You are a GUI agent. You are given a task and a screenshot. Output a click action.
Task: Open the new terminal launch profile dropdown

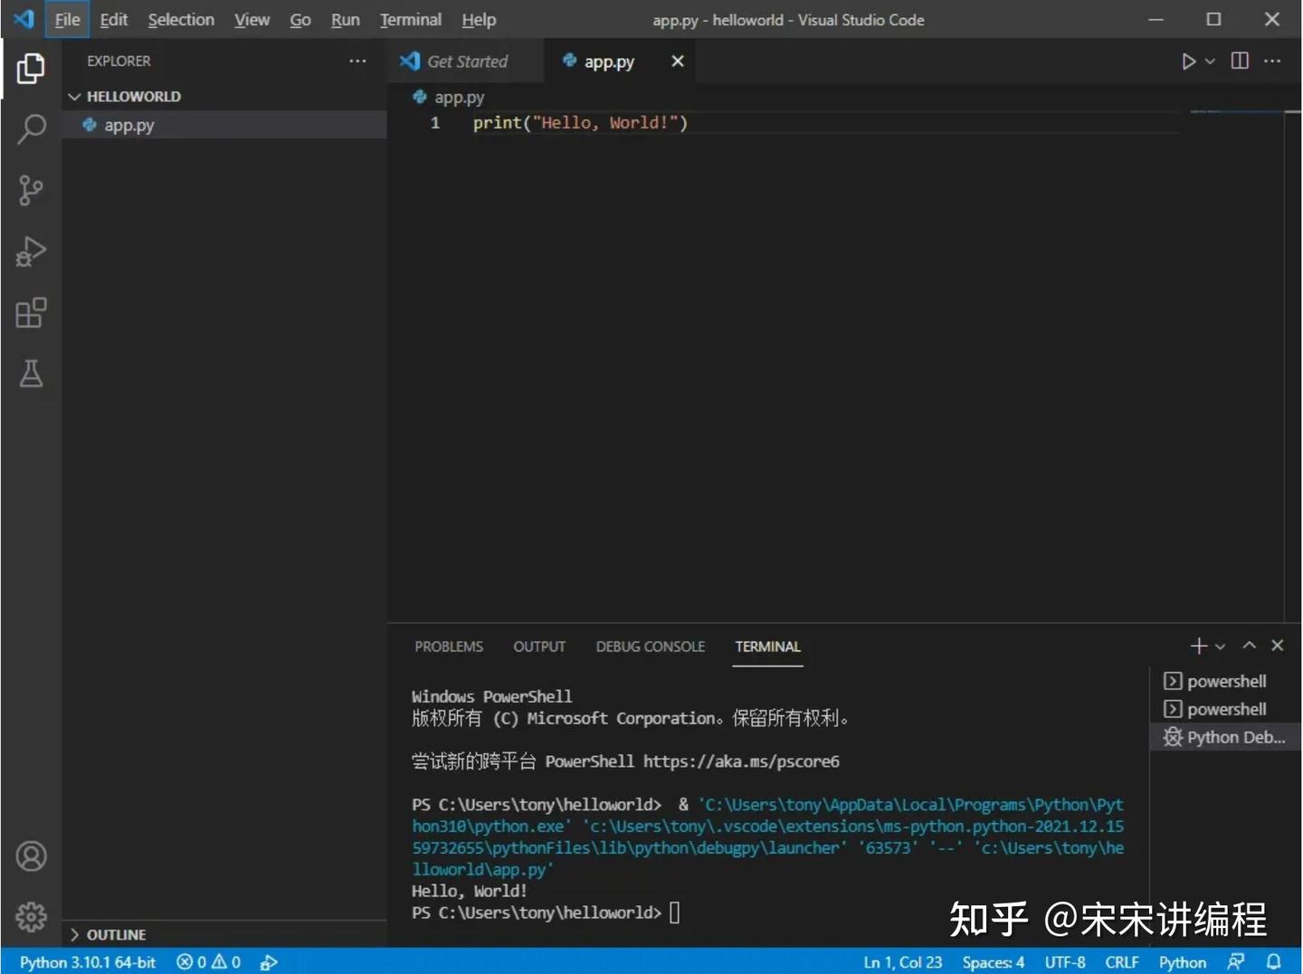tap(1220, 647)
